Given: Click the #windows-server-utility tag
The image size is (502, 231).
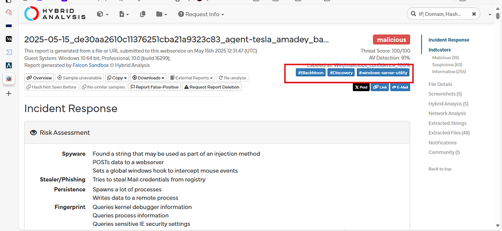Looking at the screenshot, I should click(383, 73).
